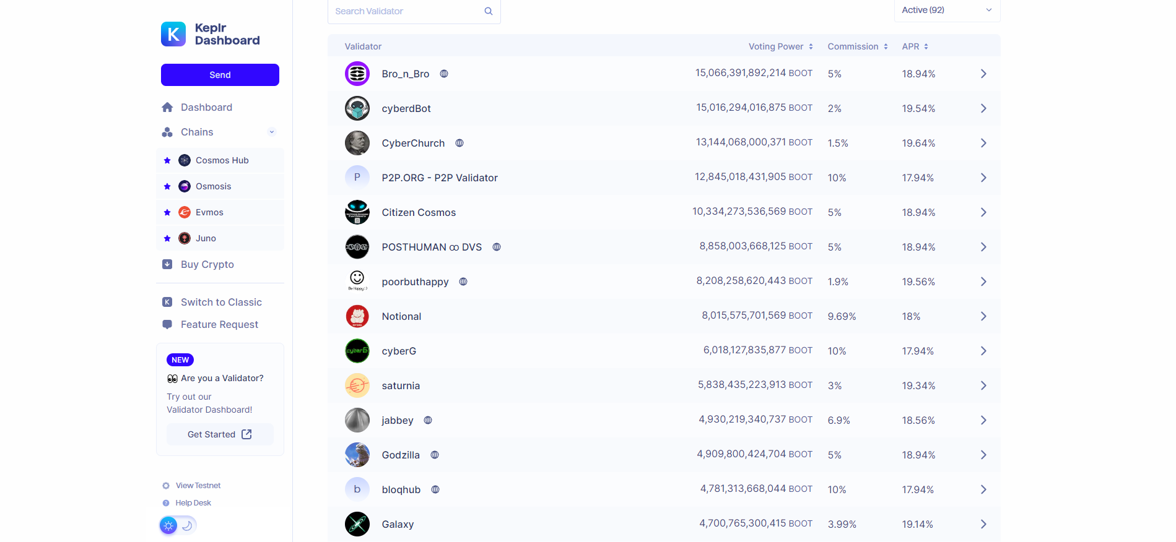This screenshot has width=1176, height=542.
Task: Click the saturnia validator avatar
Action: coord(357,385)
